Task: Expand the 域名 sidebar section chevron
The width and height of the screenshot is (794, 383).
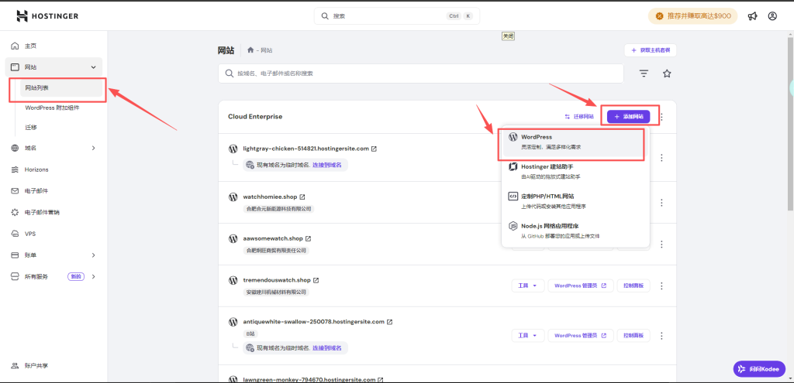Action: (93, 148)
